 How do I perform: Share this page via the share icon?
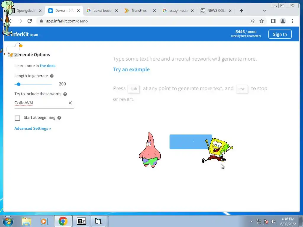pos(252,21)
